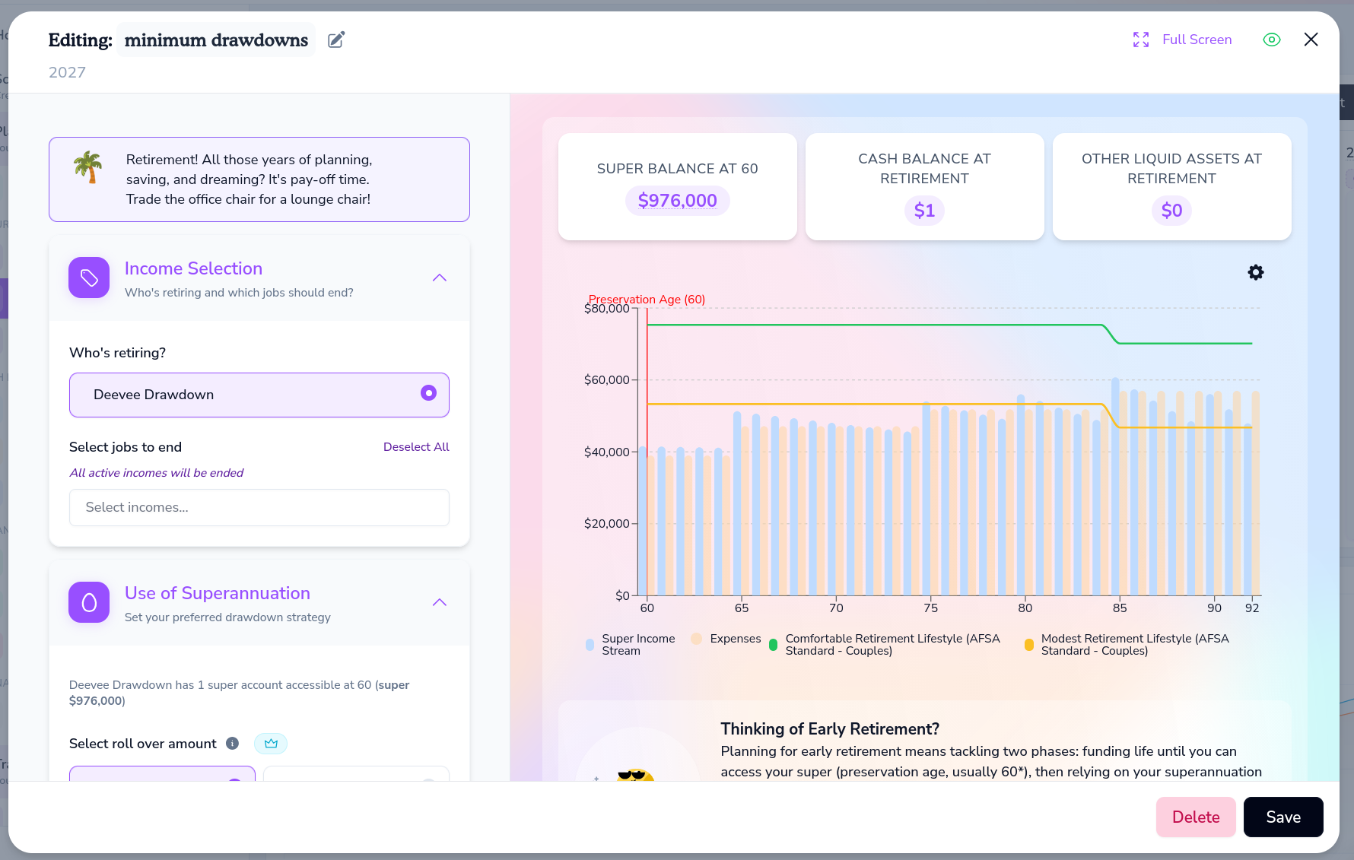1354x860 pixels.
Task: Click the $976,000 super balance value
Action: pos(678,201)
